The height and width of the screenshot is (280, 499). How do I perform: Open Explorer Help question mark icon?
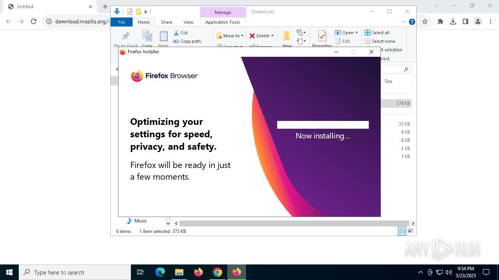click(x=412, y=22)
